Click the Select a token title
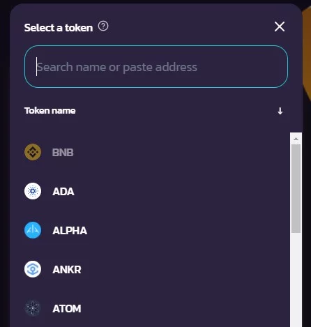 coord(59,28)
